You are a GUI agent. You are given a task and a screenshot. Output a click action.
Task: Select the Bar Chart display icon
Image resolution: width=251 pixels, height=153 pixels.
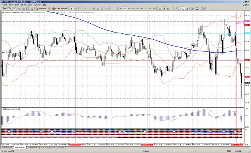point(160,8)
